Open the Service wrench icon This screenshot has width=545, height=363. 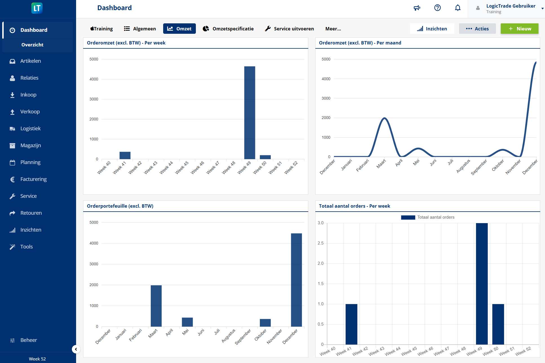click(x=12, y=196)
